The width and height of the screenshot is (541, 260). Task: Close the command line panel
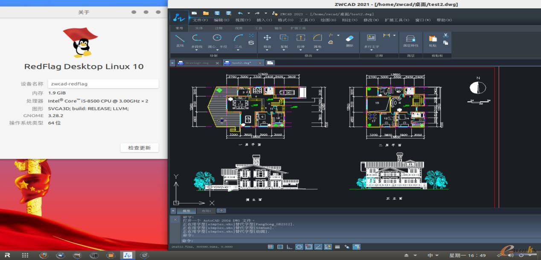click(175, 220)
